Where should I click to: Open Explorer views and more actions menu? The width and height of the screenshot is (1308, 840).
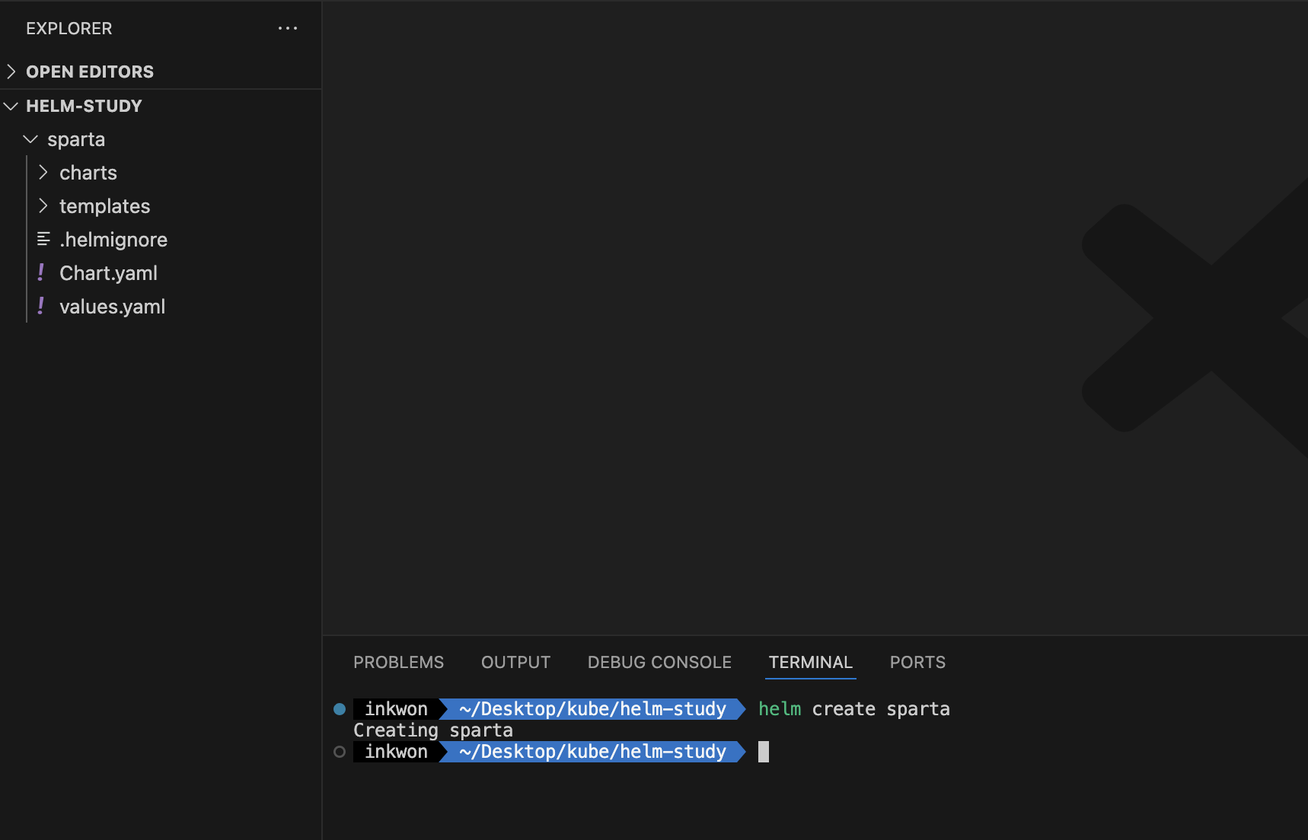[288, 28]
